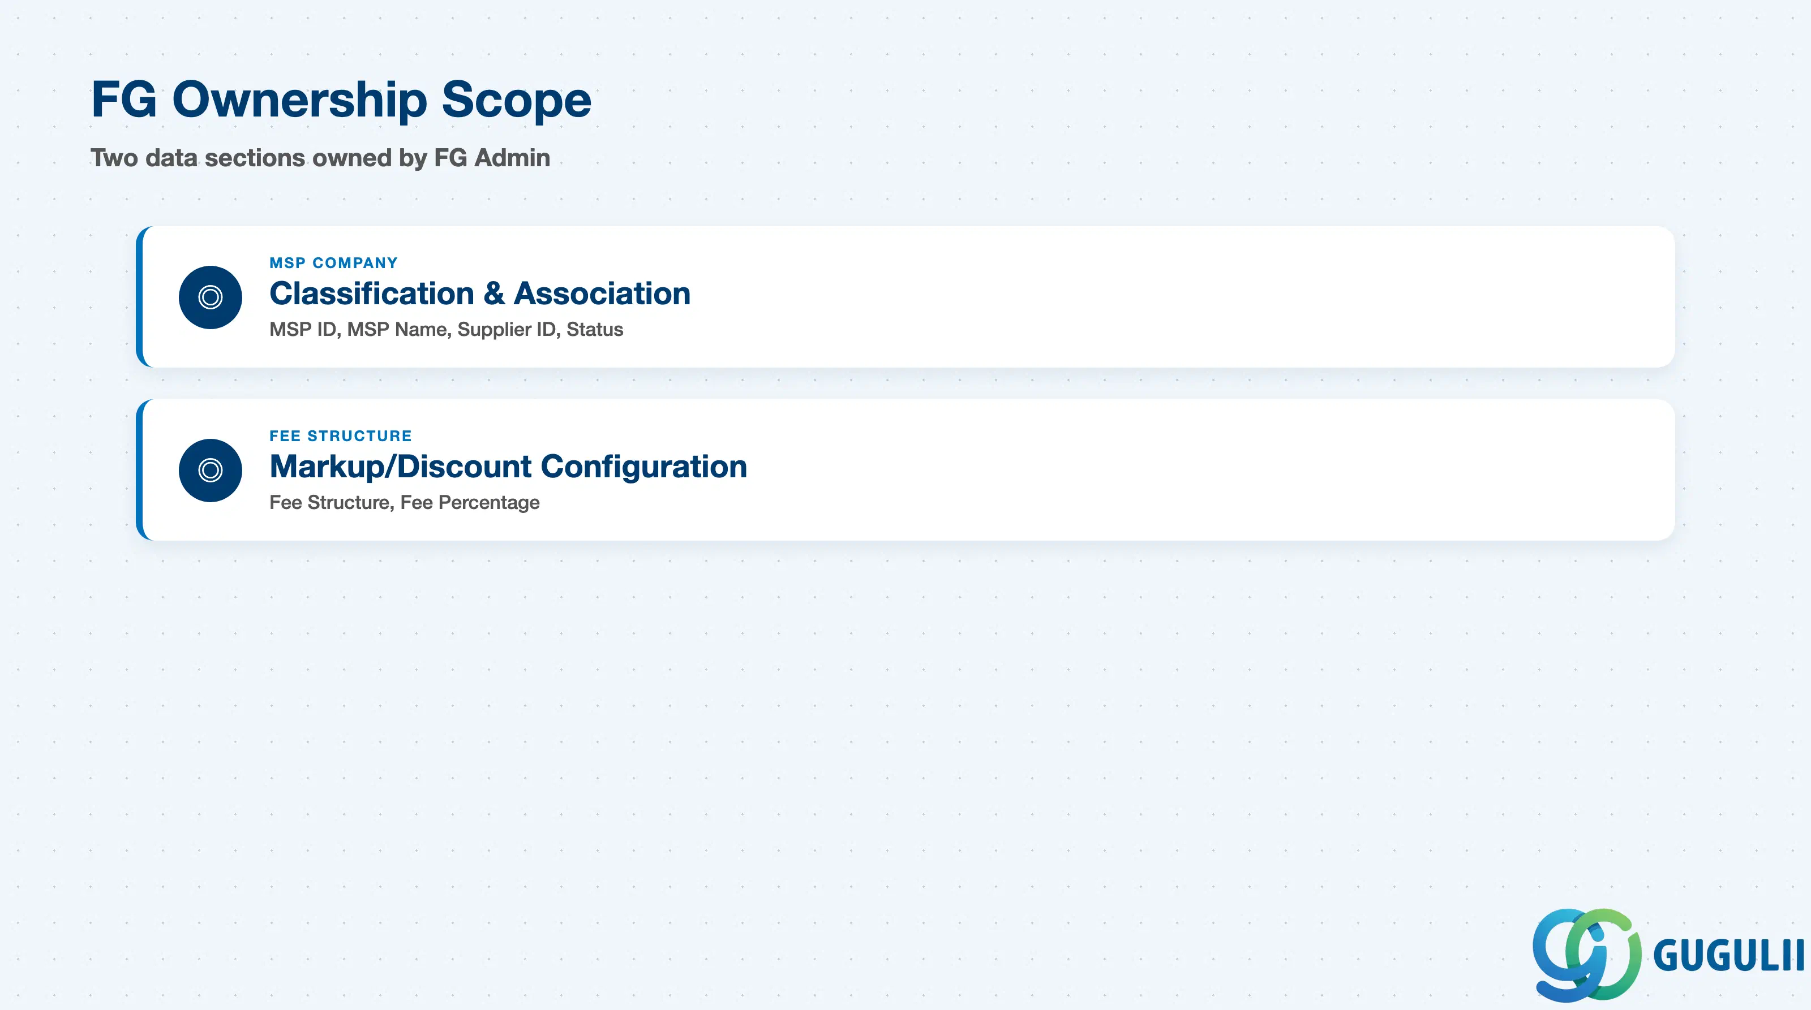Open the 'Classification & Association' heading
This screenshot has height=1010, width=1811.
(479, 293)
